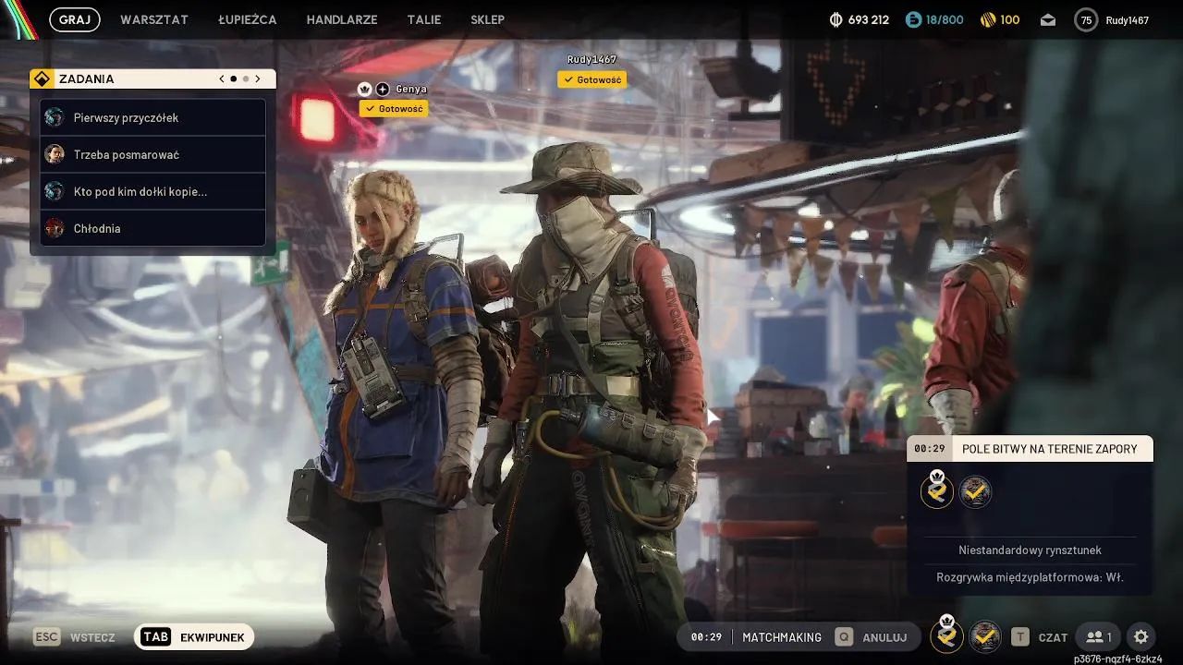Click the T key icon

tap(1019, 637)
